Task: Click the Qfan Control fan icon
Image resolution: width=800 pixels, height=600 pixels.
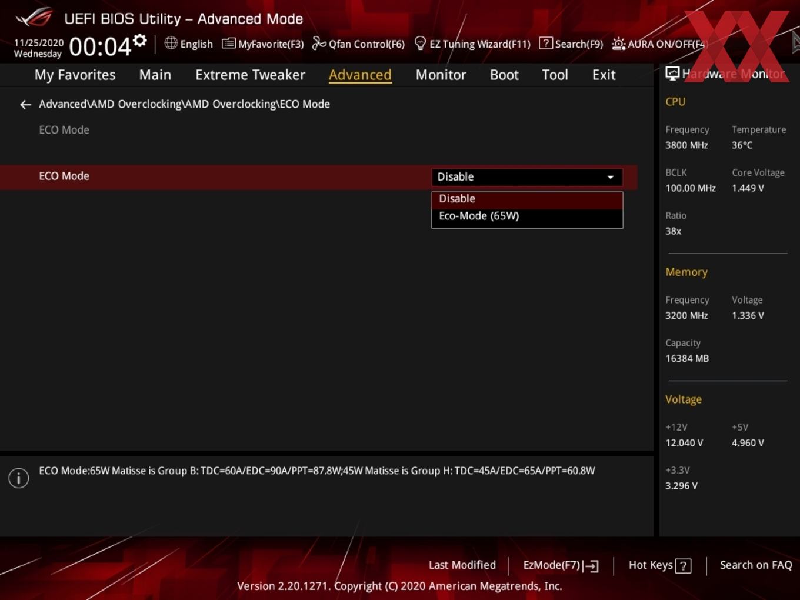Action: (x=319, y=43)
